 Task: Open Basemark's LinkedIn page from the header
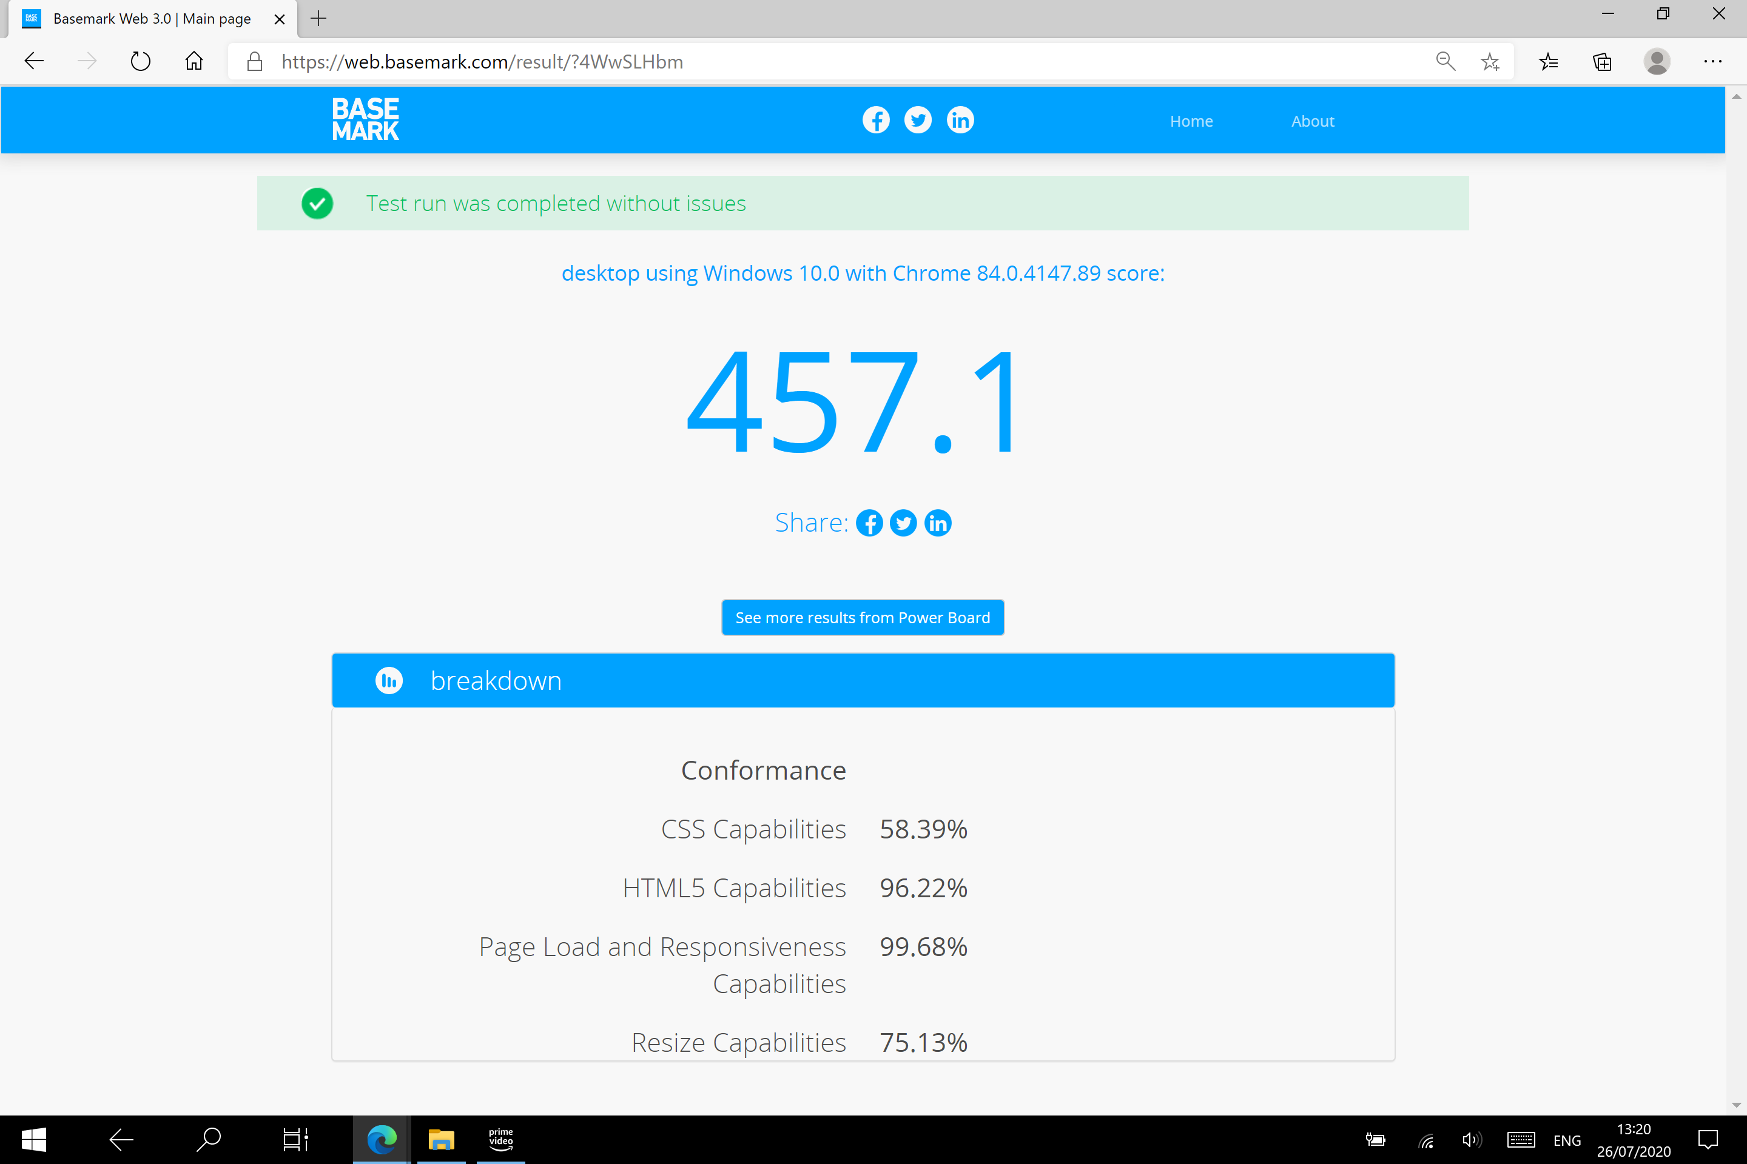[x=960, y=119]
